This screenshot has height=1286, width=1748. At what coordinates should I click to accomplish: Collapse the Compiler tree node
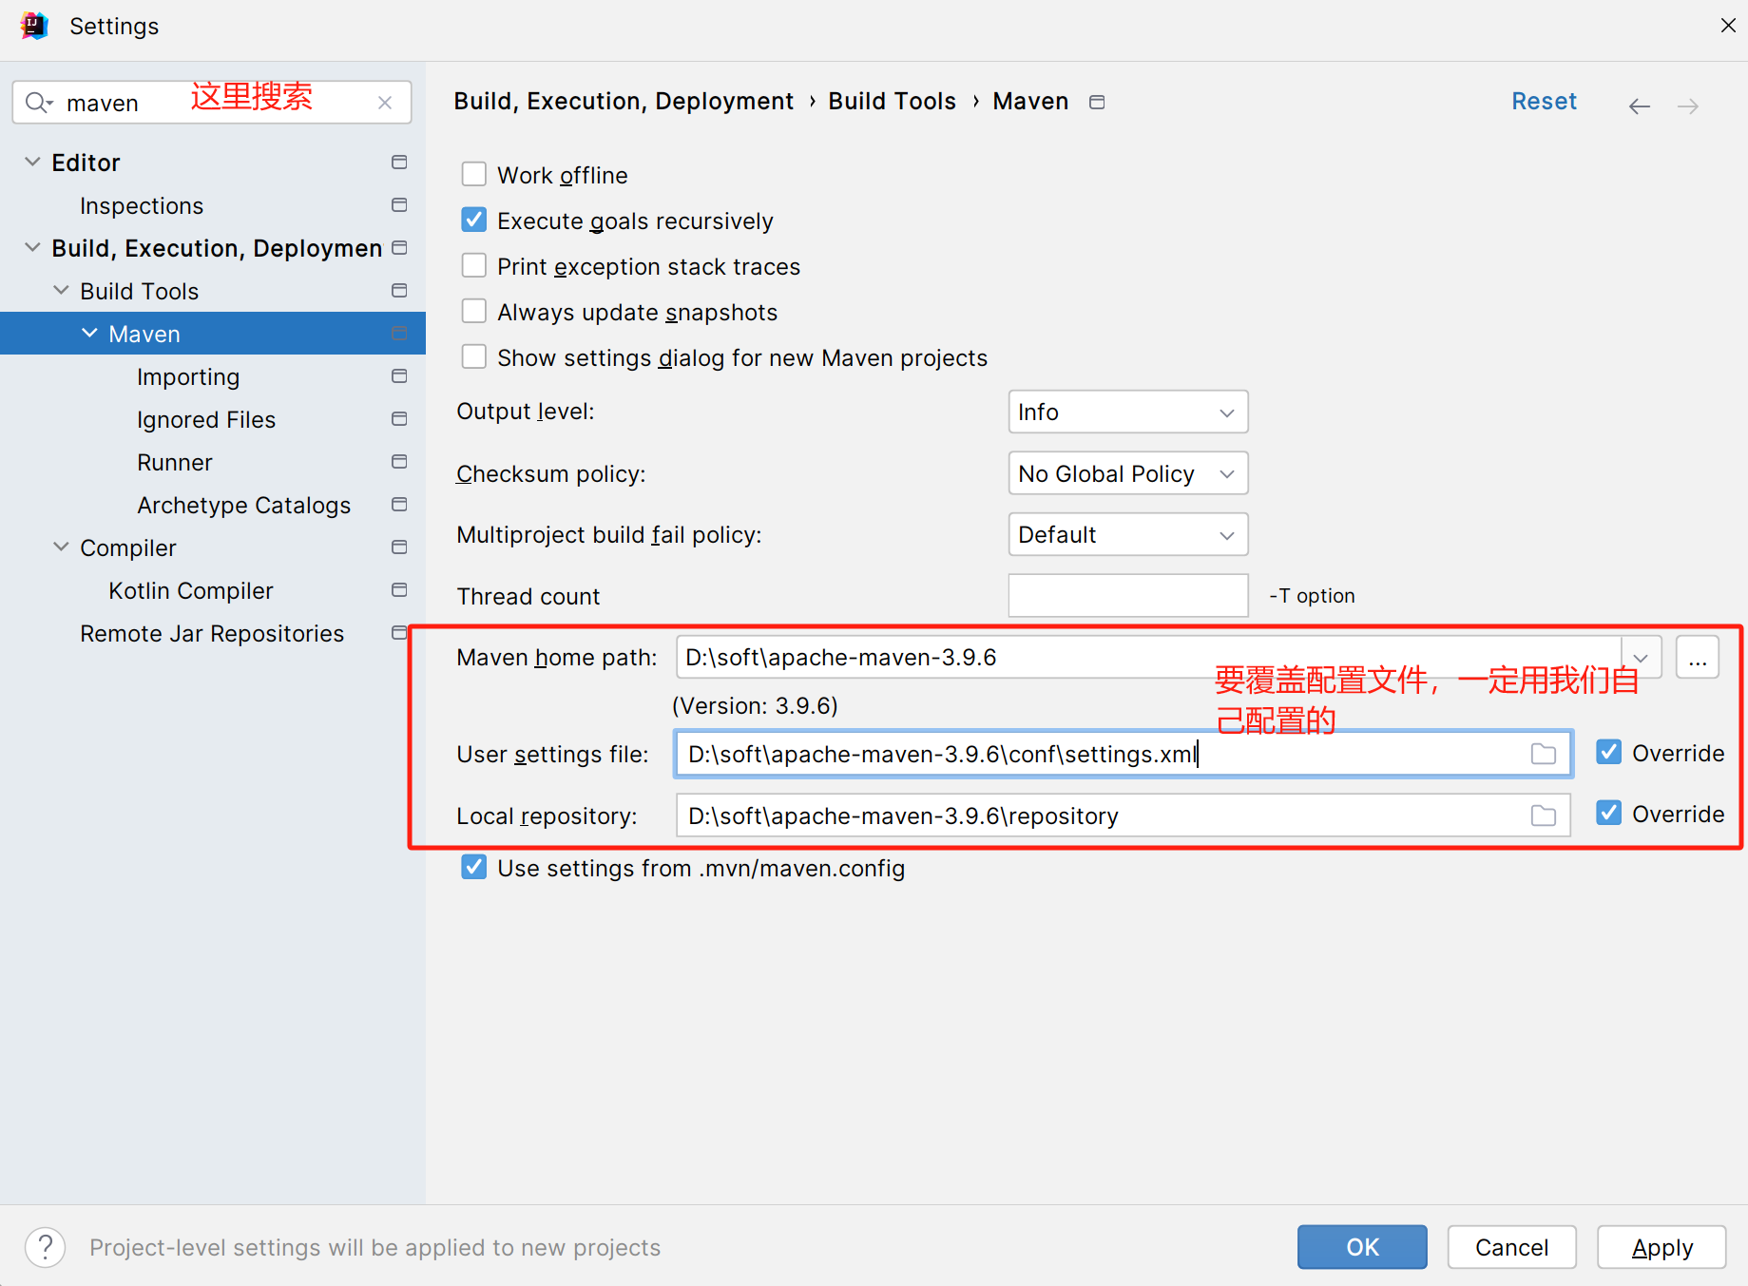pyautogui.click(x=61, y=547)
